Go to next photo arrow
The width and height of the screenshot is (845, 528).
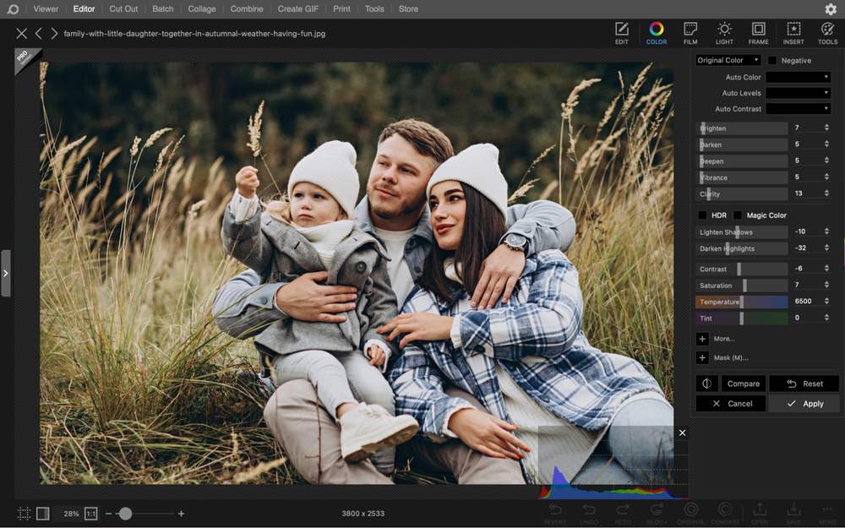tap(55, 34)
